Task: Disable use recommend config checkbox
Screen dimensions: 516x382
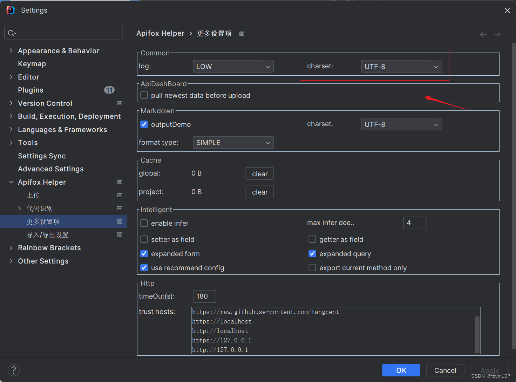Action: point(144,268)
